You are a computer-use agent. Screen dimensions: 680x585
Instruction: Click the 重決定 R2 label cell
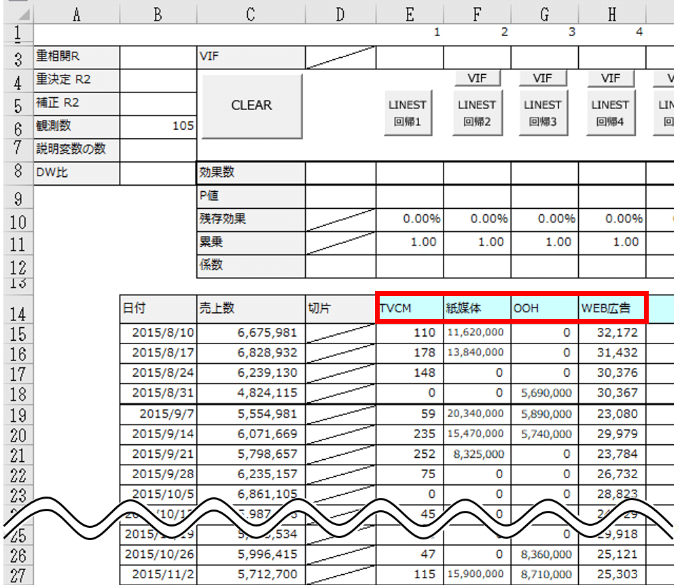click(x=77, y=80)
